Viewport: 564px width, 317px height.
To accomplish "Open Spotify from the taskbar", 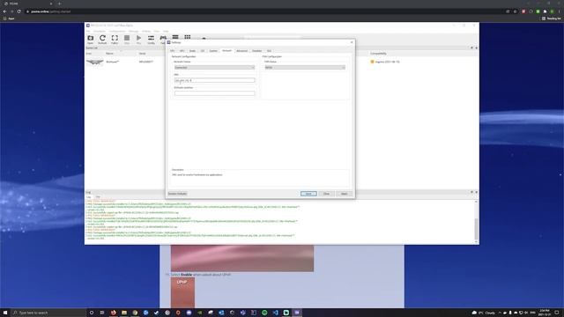I will tap(264, 313).
